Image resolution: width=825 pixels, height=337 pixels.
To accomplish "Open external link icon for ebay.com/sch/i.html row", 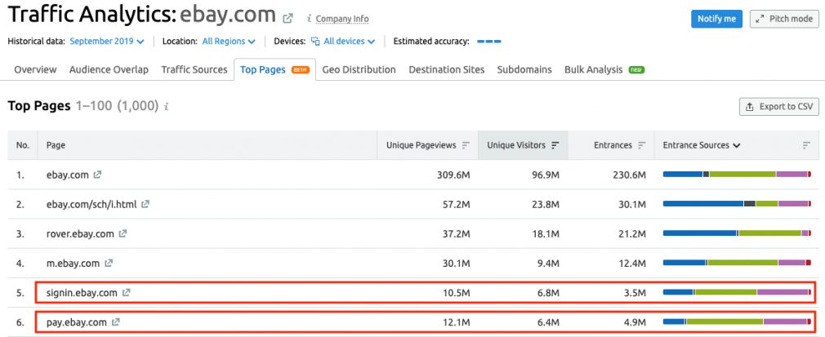I will 145,205.
